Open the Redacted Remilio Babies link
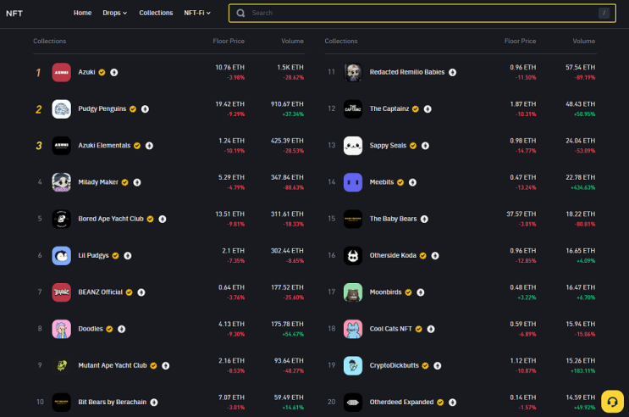The width and height of the screenshot is (629, 417). click(407, 72)
